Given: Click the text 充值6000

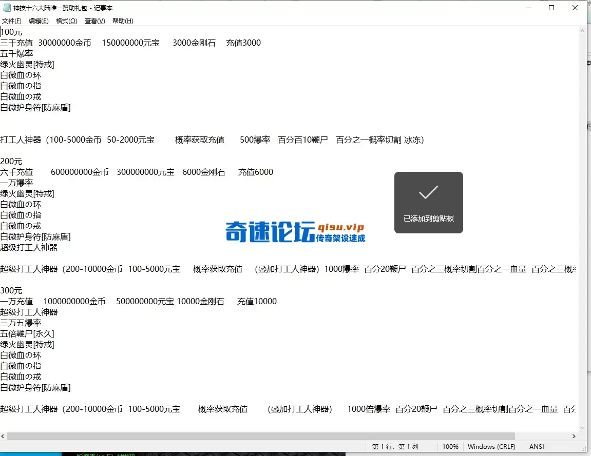Looking at the screenshot, I should point(256,172).
